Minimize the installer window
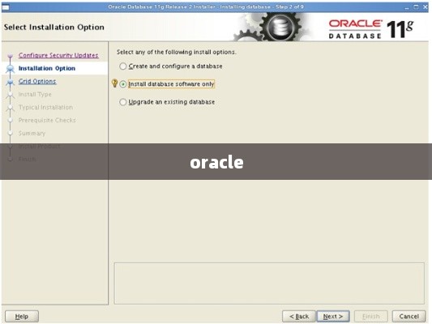The width and height of the screenshot is (432, 324). pyautogui.click(x=407, y=7)
